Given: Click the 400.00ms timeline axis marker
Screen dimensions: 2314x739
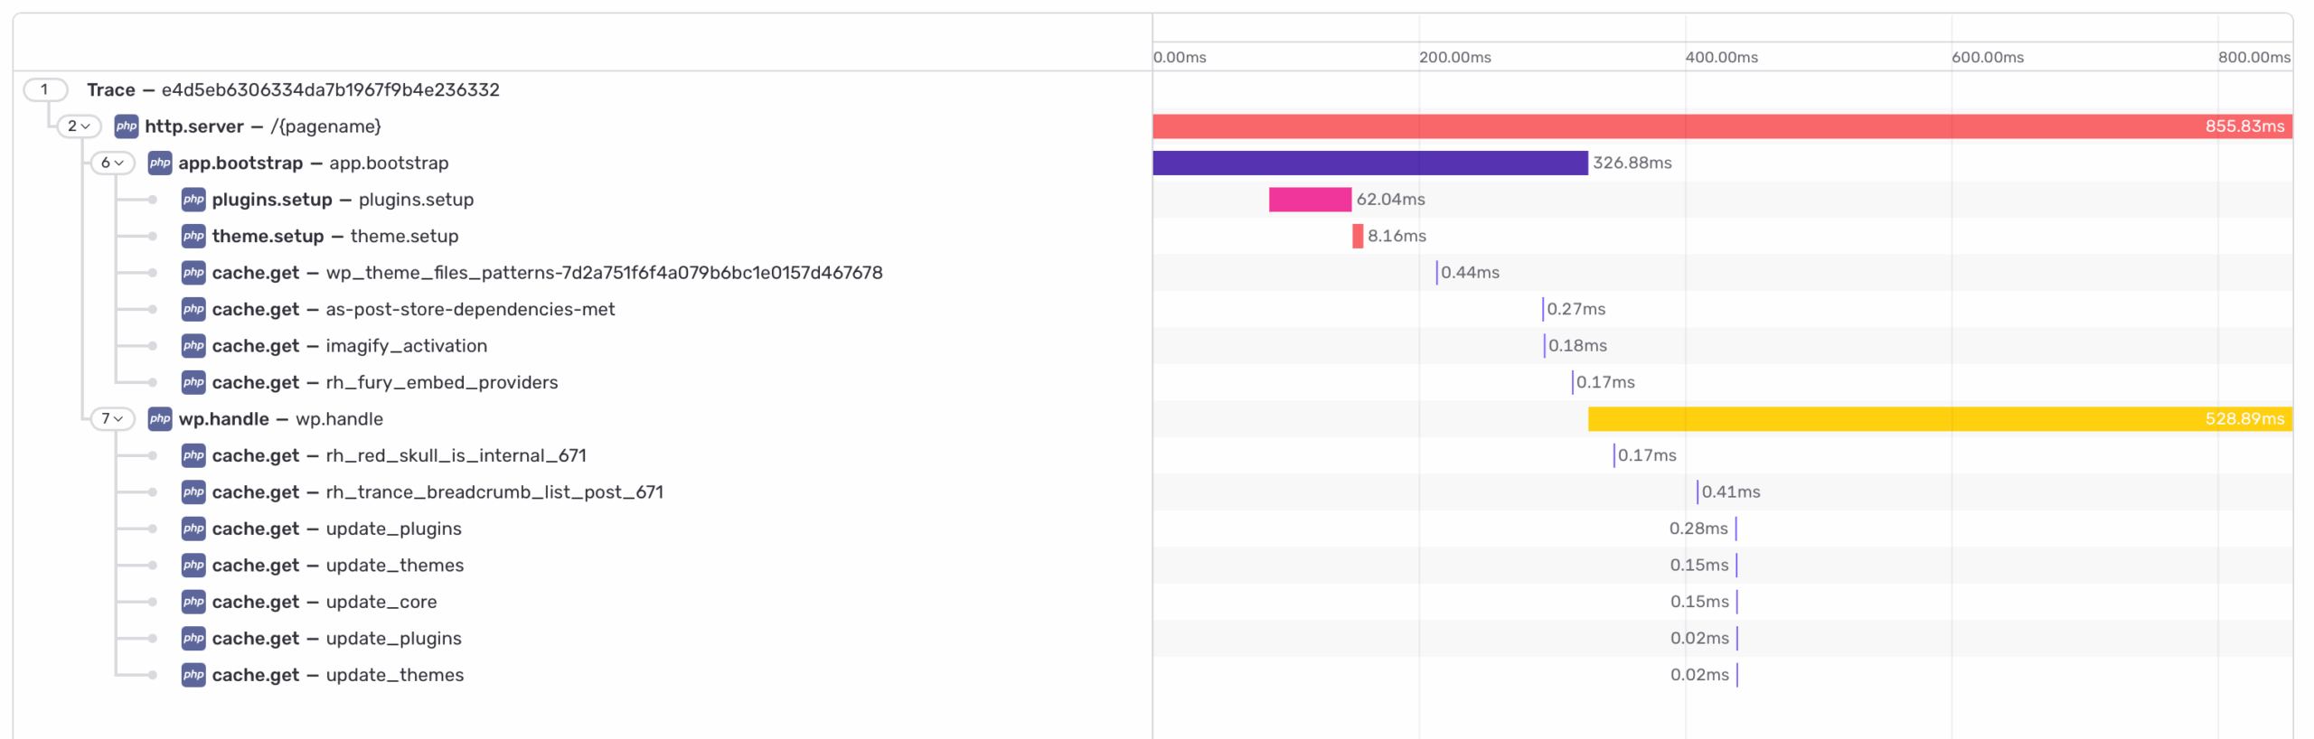Looking at the screenshot, I should [x=1720, y=57].
